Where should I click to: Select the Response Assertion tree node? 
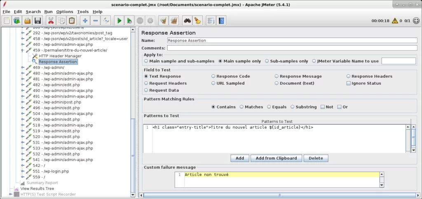click(x=58, y=62)
